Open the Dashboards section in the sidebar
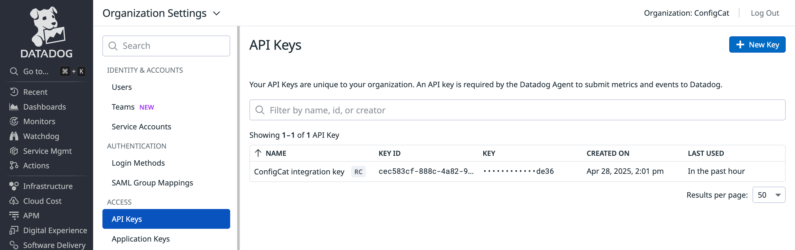Screen dimensions: 795x250 click(x=45, y=107)
